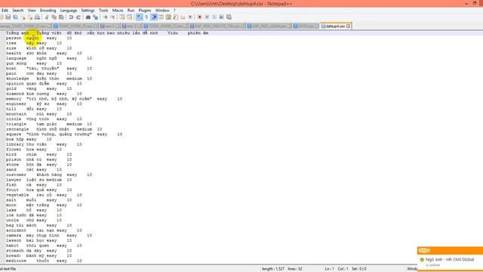Minimize the Notepad++ window

click(466, 3)
